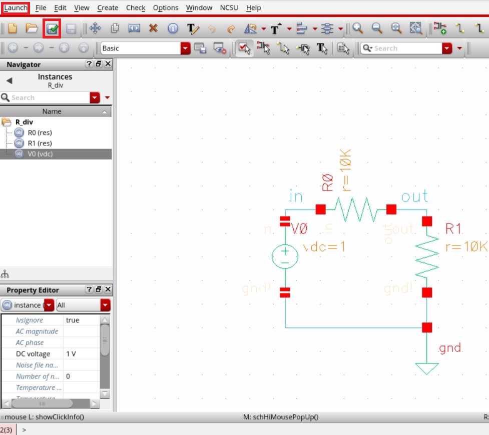Click the Open folder toolbar icon
The width and height of the screenshot is (489, 435).
[32, 29]
